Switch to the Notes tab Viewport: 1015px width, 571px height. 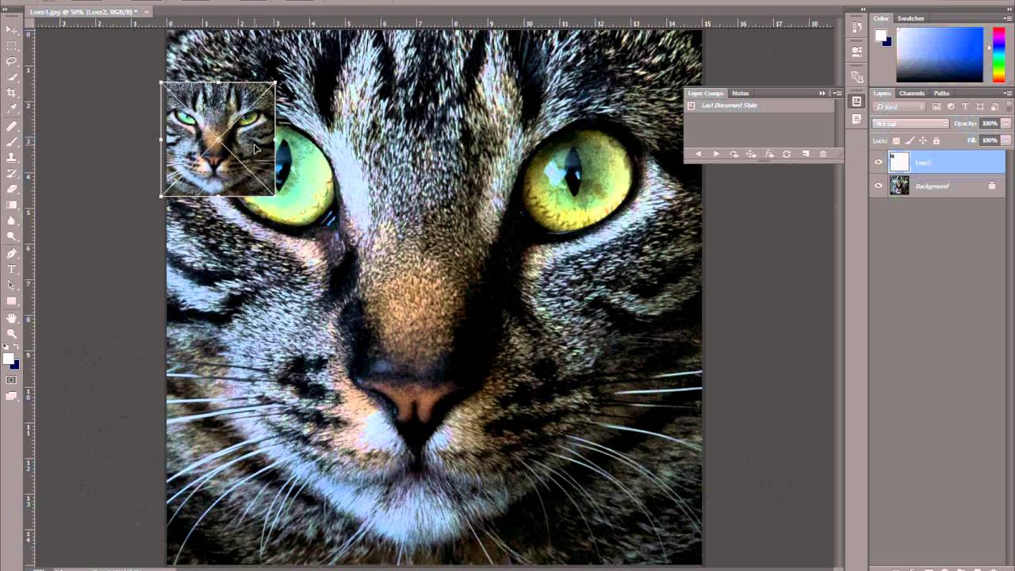(740, 94)
